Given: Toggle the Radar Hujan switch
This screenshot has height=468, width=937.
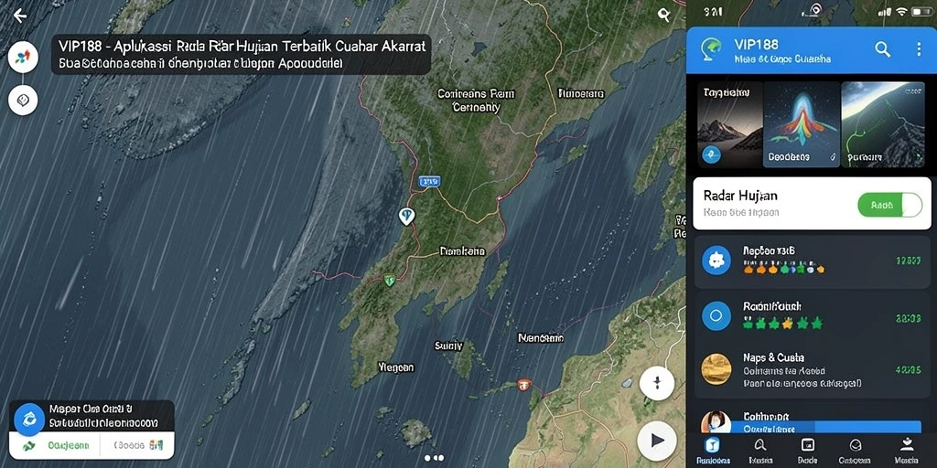Looking at the screenshot, I should [x=889, y=205].
